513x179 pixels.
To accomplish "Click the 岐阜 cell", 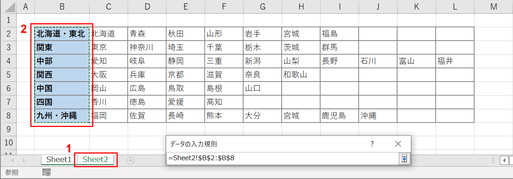I will [x=147, y=61].
